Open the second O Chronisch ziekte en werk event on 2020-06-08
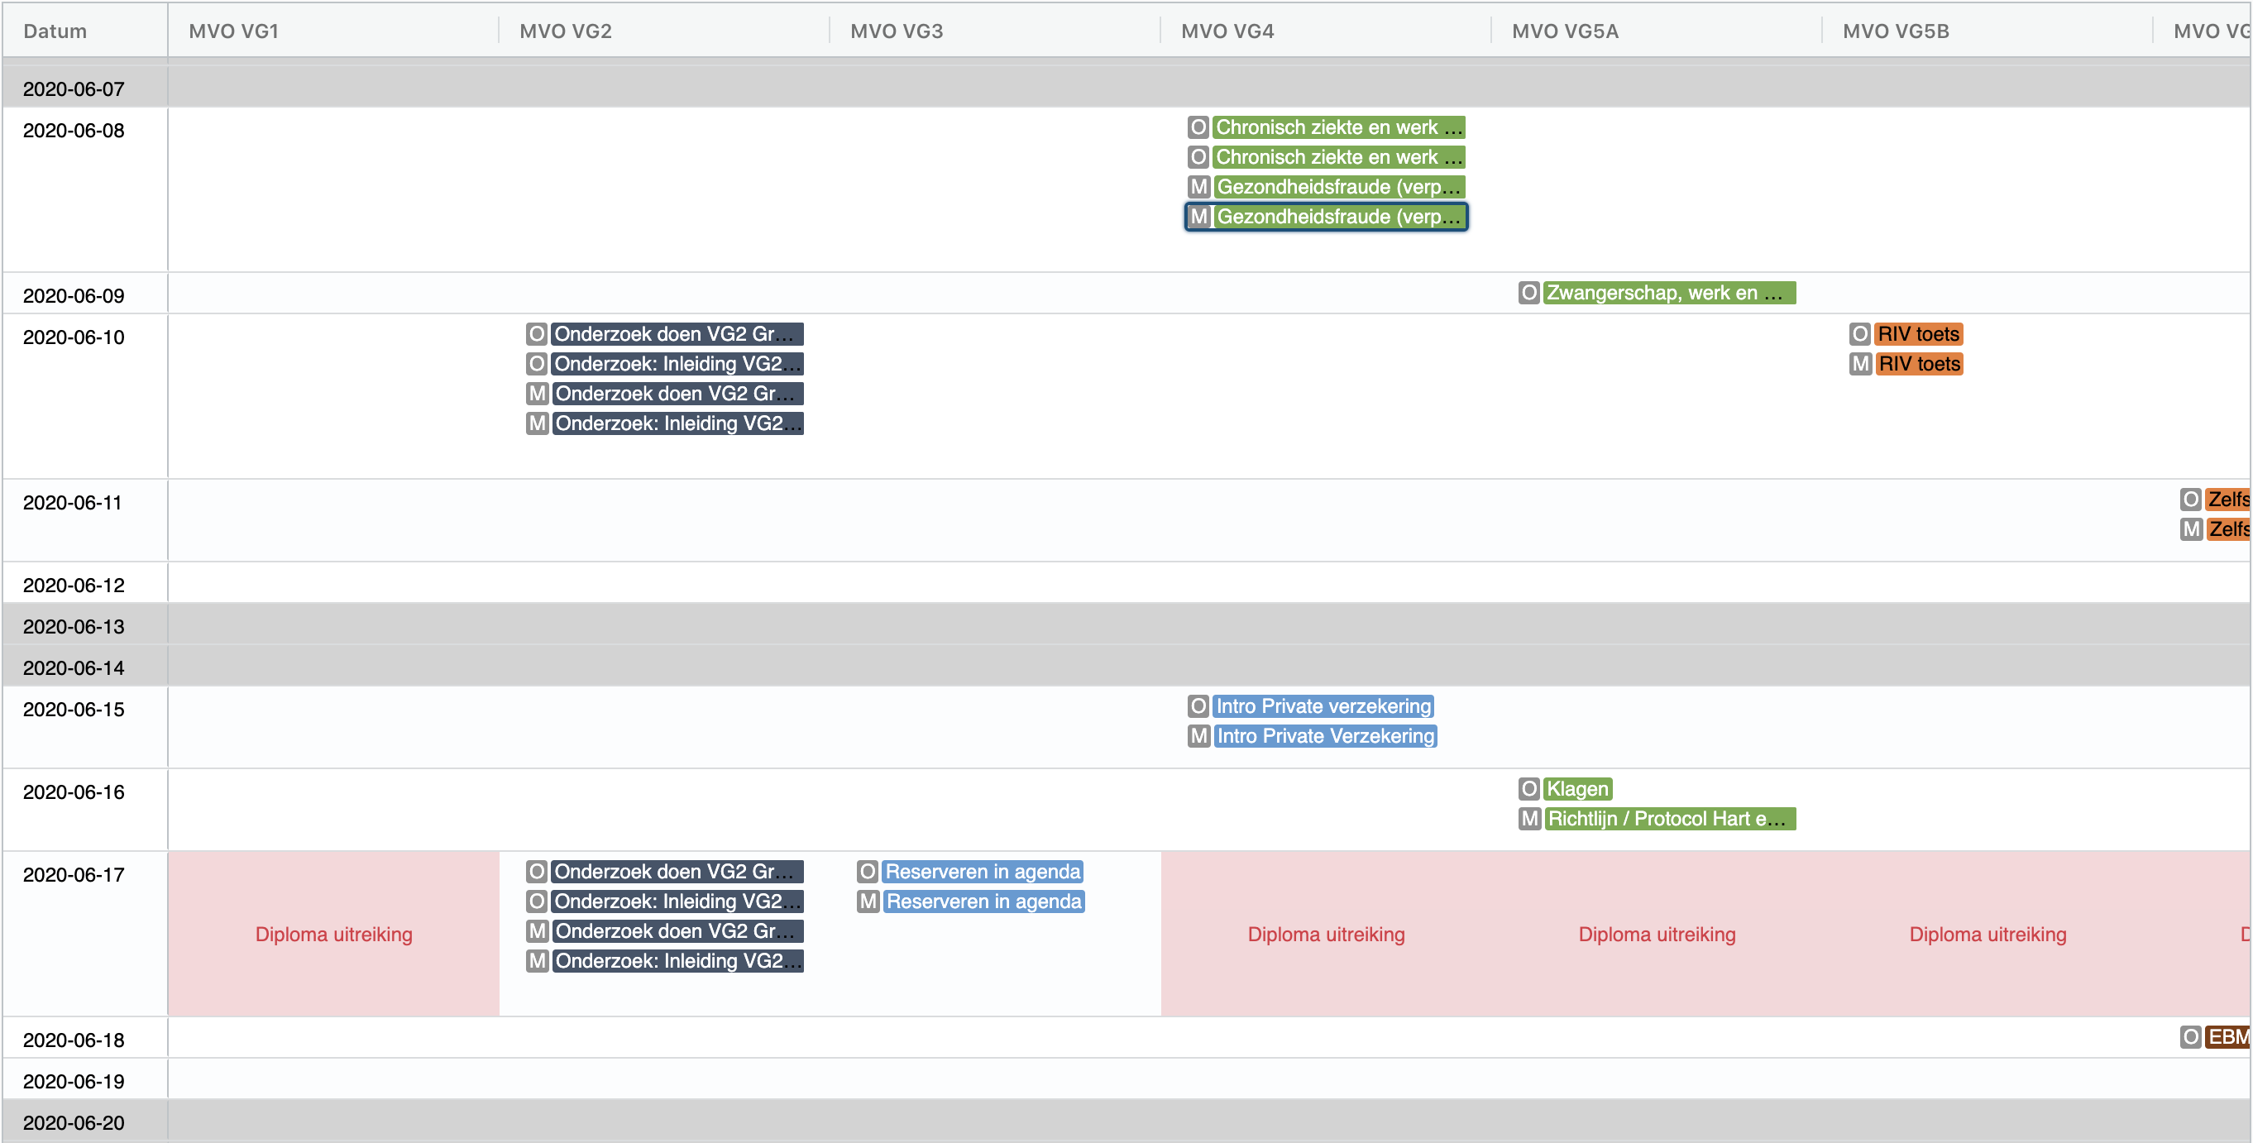The width and height of the screenshot is (2253, 1143). point(1326,157)
